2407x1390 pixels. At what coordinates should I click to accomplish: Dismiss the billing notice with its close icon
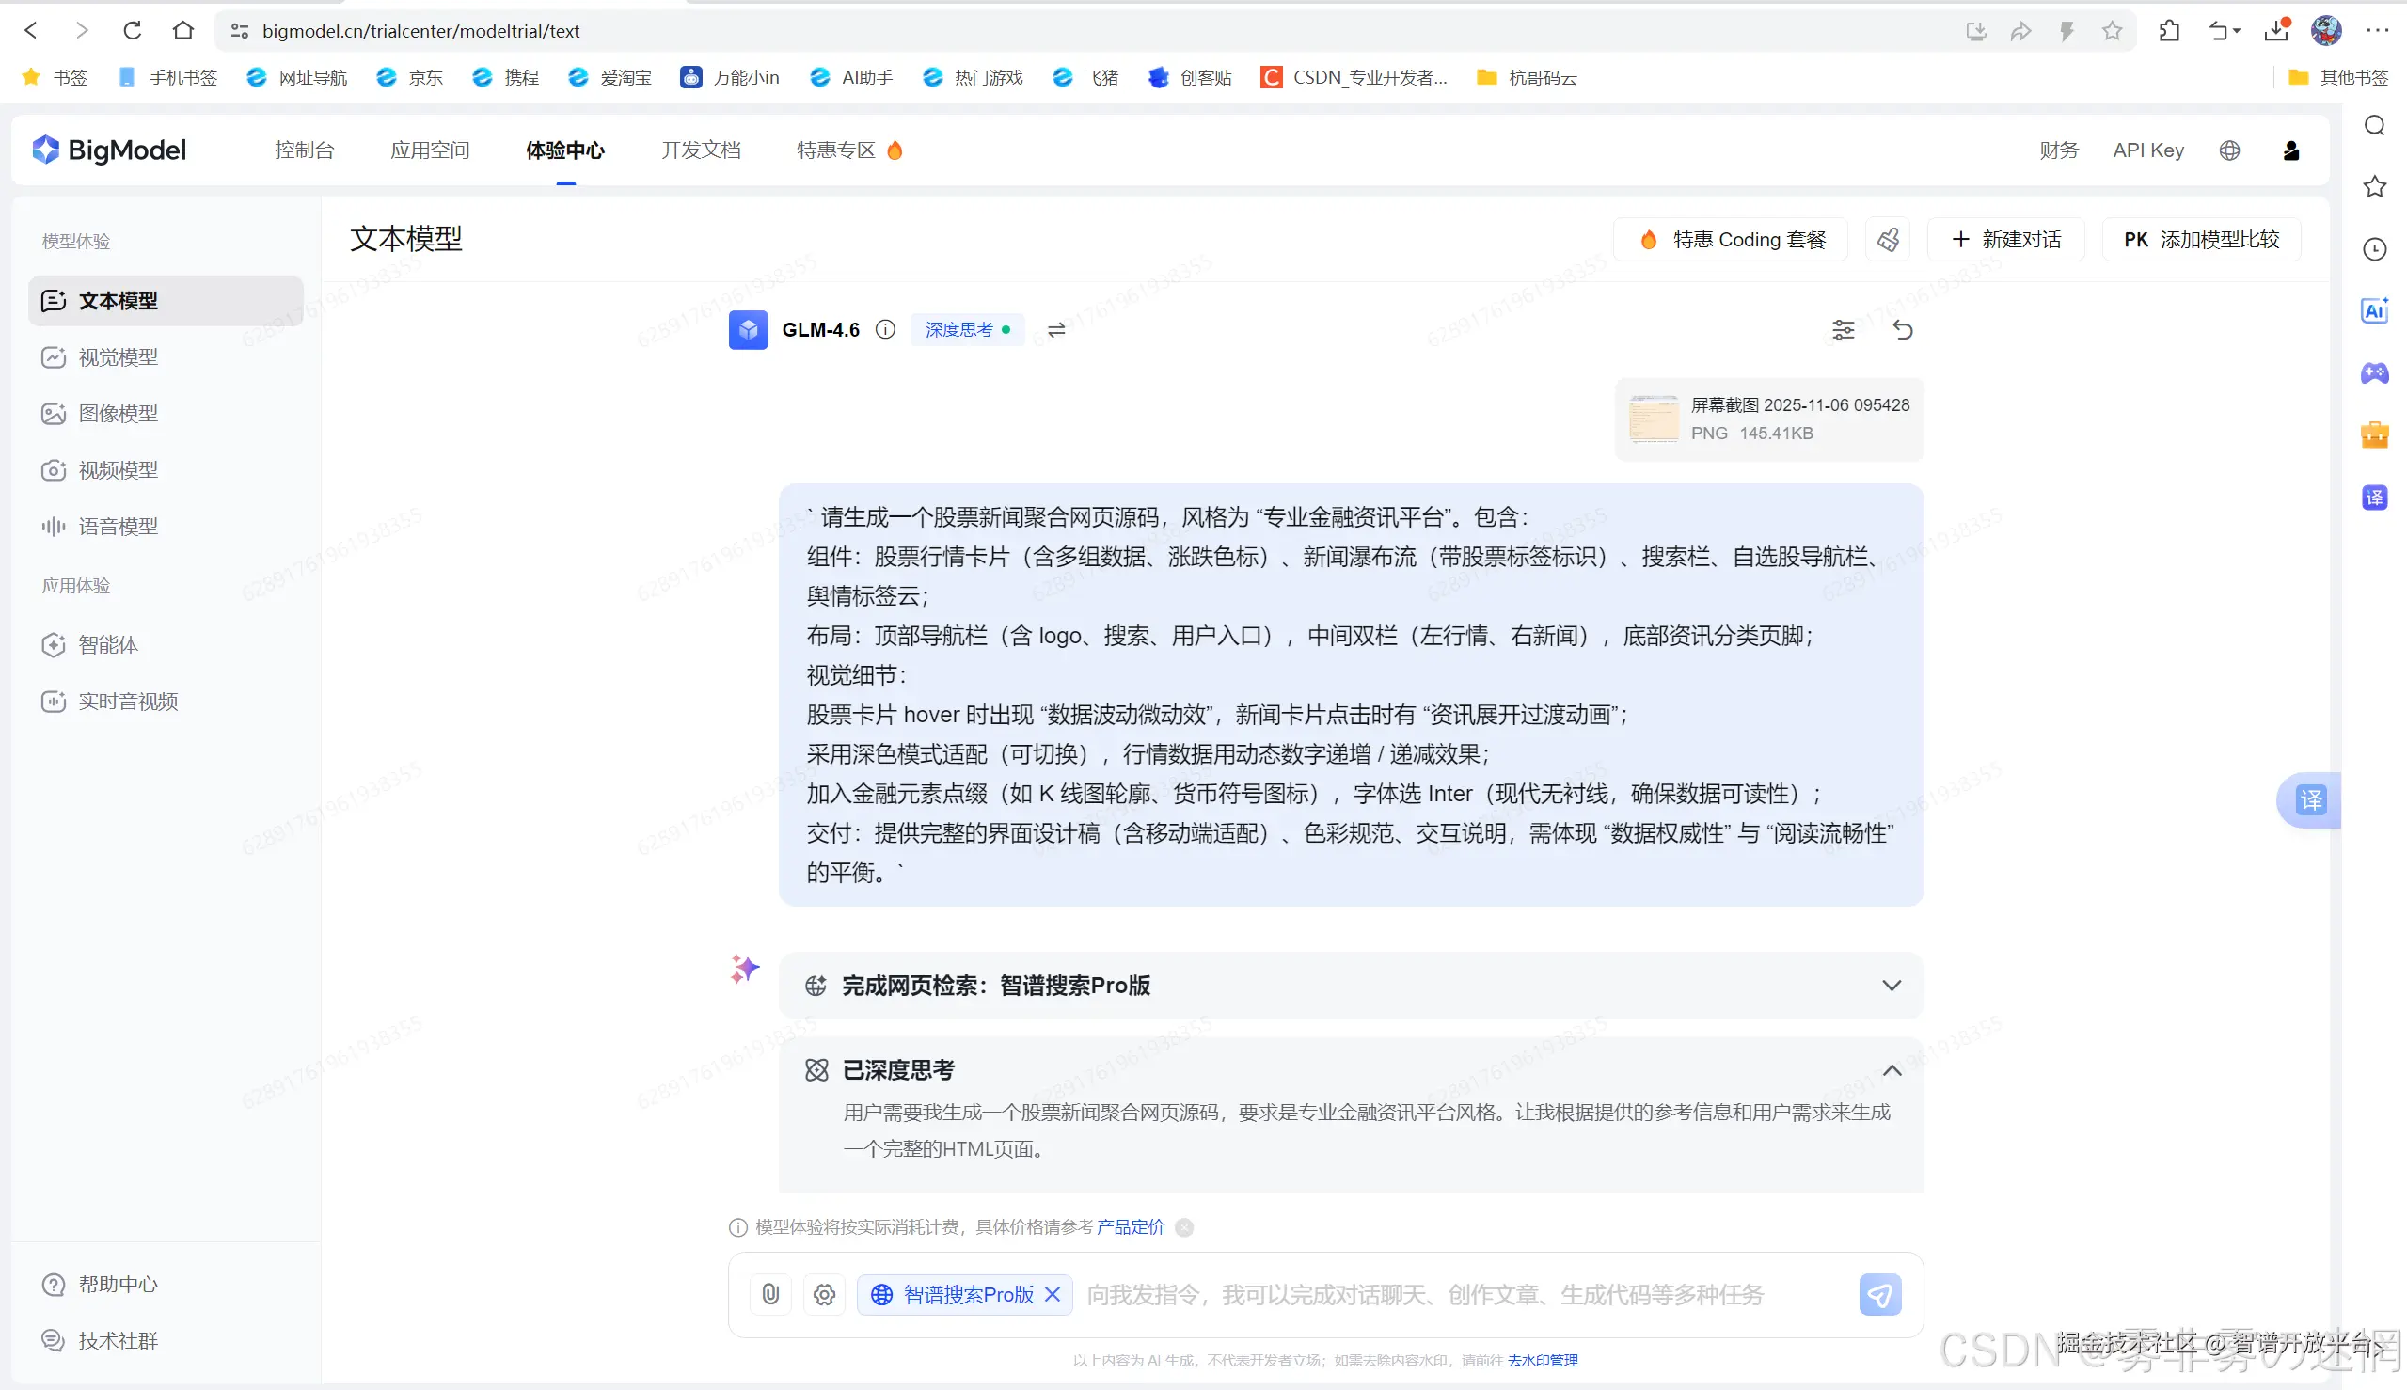[1184, 1227]
